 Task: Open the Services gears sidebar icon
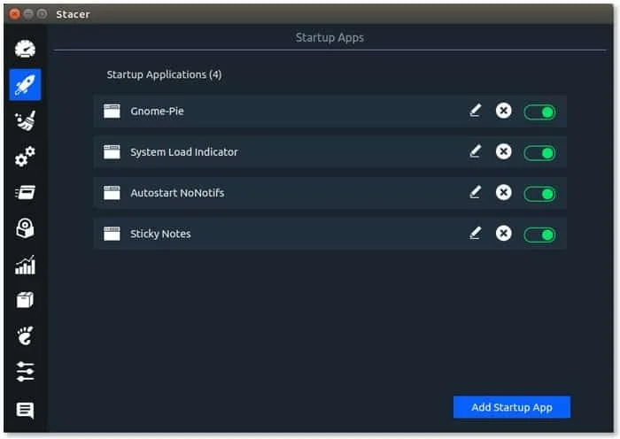pos(25,157)
